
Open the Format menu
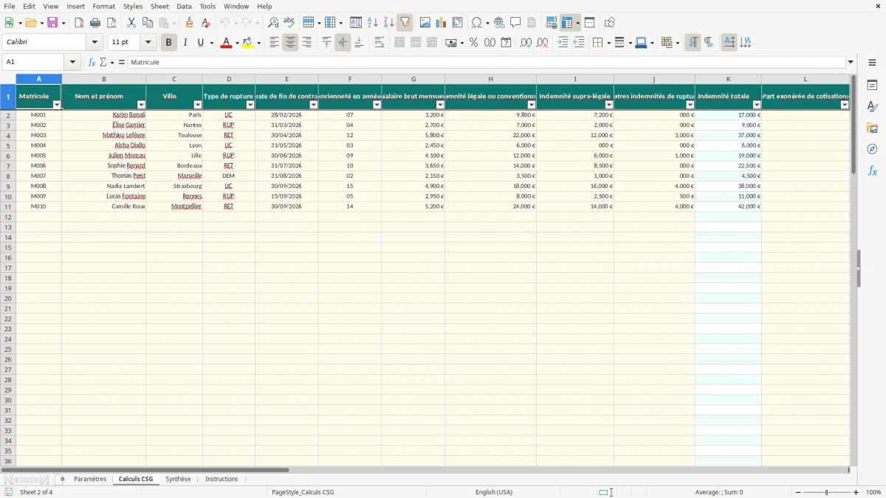[104, 6]
